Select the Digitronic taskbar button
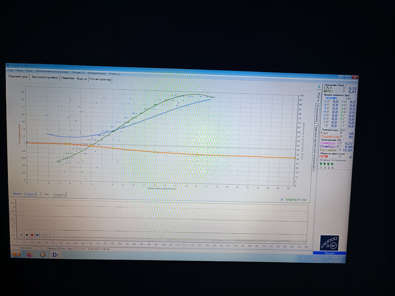 point(56,255)
